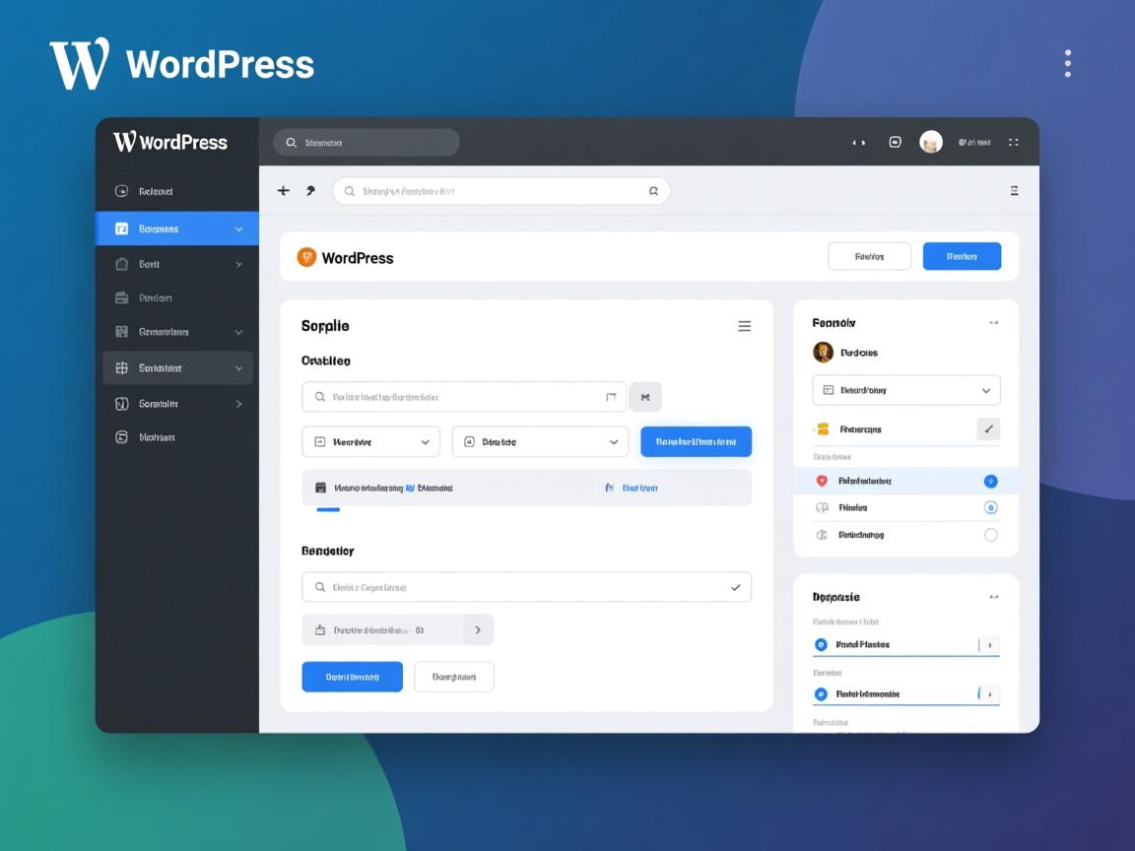
Task: Toggle the switch beside the second blue list item
Action: [989, 507]
